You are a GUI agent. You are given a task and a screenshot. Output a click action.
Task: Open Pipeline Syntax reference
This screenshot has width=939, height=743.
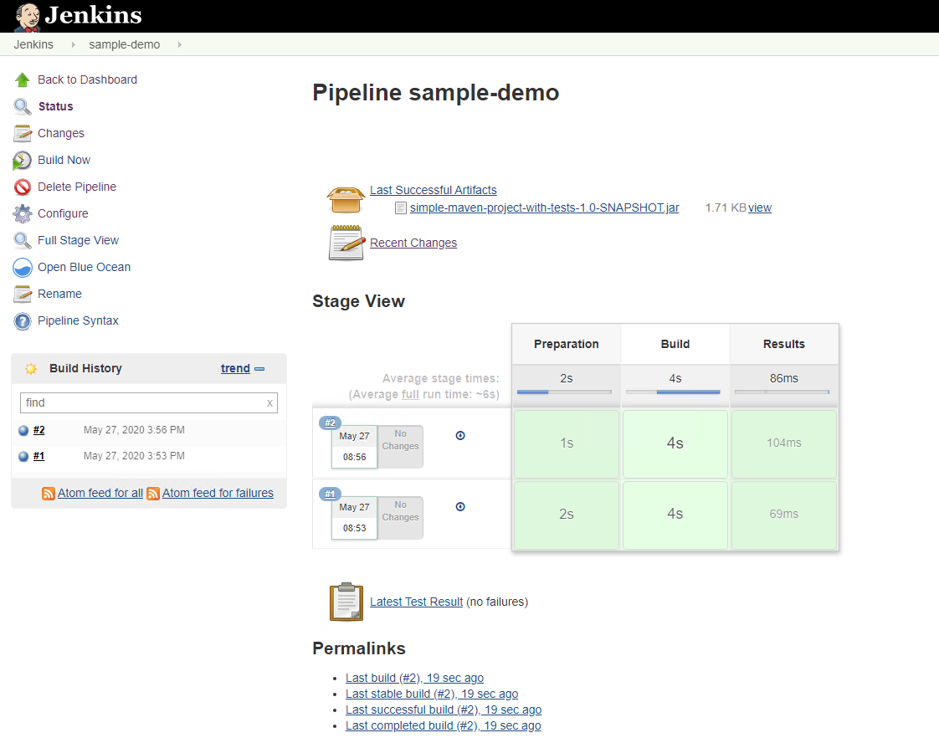point(78,321)
